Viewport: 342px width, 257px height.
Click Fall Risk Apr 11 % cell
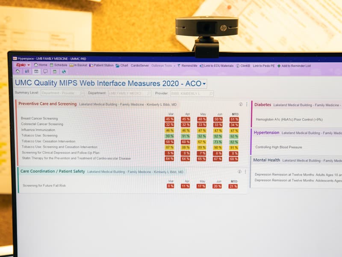185,186
